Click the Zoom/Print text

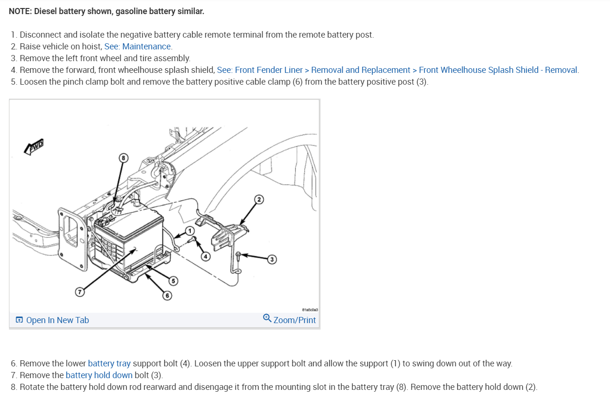pos(295,320)
